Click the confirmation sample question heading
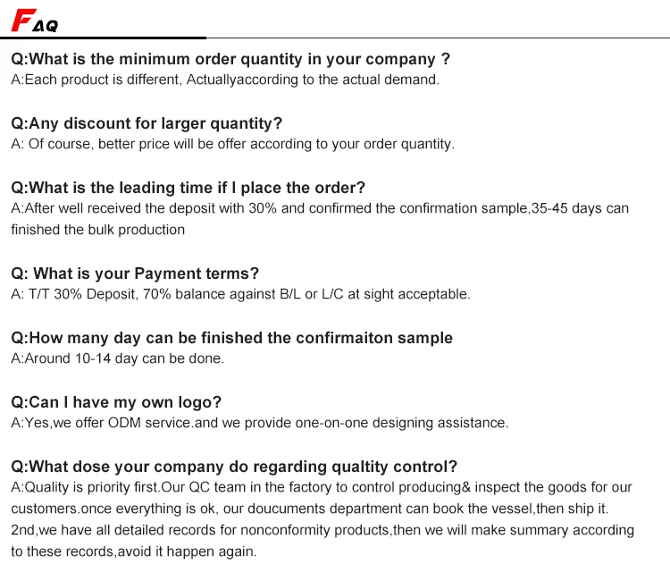670x581 pixels. point(231,338)
